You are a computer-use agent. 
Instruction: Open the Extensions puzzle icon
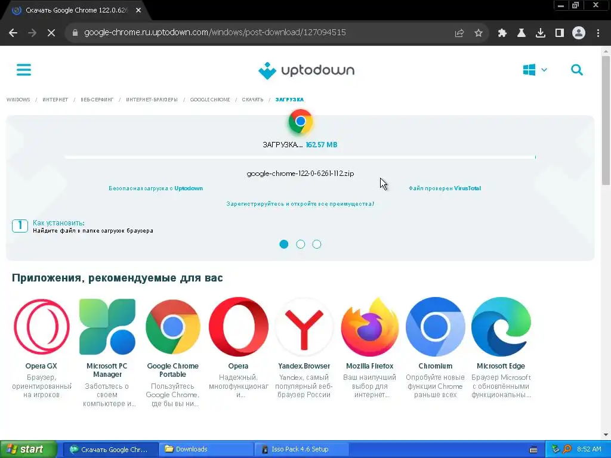click(502, 33)
